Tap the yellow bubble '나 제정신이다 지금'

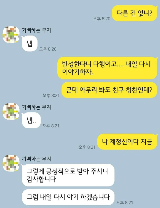pyautogui.click(x=127, y=142)
